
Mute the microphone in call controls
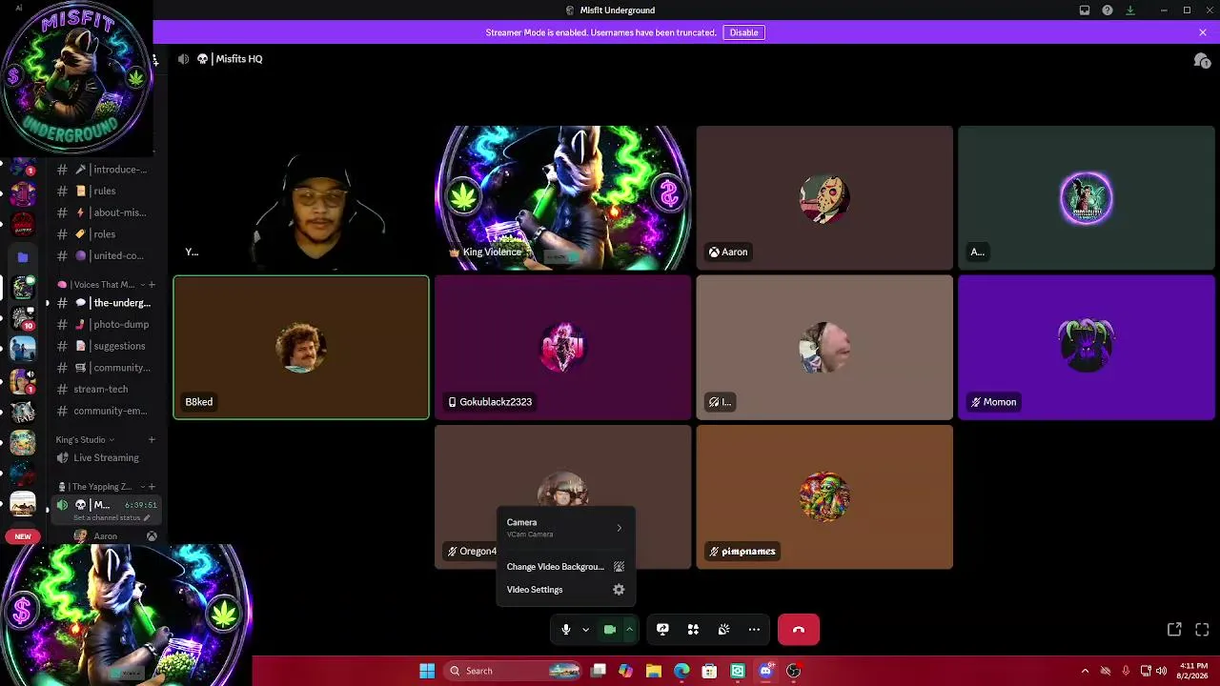click(x=566, y=629)
